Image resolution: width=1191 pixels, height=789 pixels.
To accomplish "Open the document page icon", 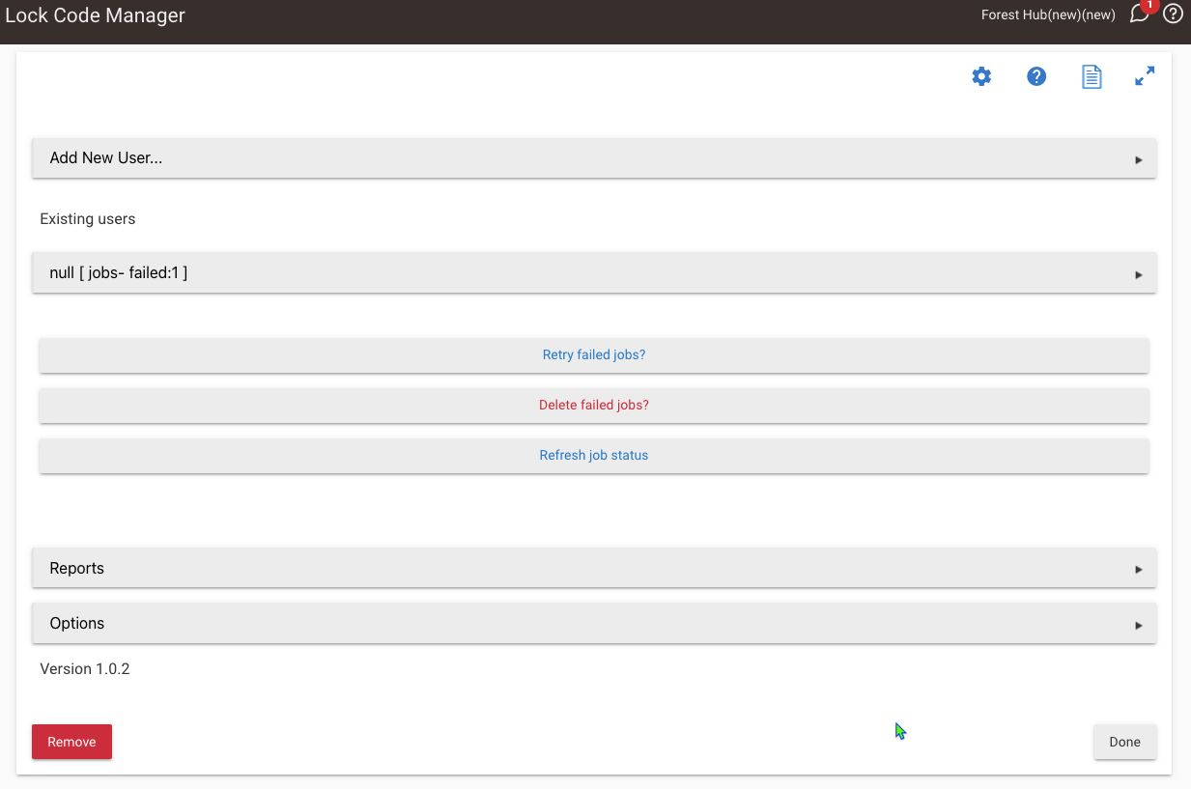I will [x=1092, y=76].
